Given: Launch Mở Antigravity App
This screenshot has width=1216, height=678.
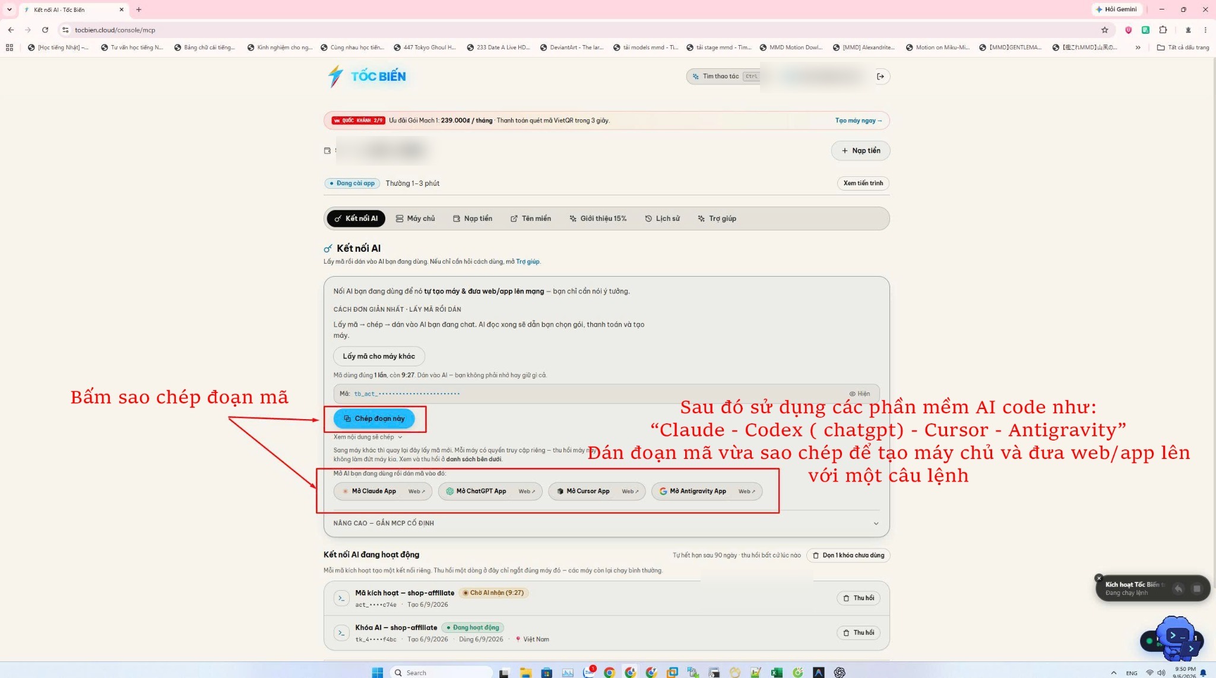Looking at the screenshot, I should (692, 492).
